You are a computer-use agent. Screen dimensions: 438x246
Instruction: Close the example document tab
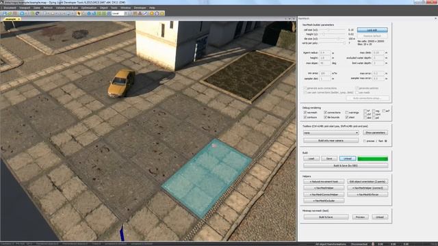tap(19, 19)
